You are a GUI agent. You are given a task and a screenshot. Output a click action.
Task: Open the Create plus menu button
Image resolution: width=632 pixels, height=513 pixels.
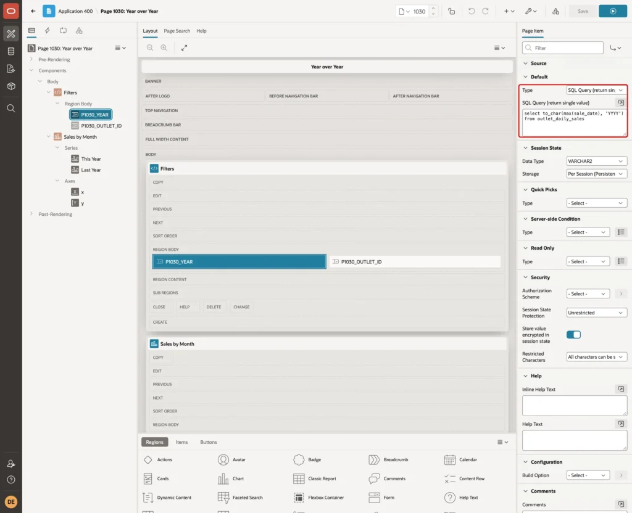click(x=509, y=11)
